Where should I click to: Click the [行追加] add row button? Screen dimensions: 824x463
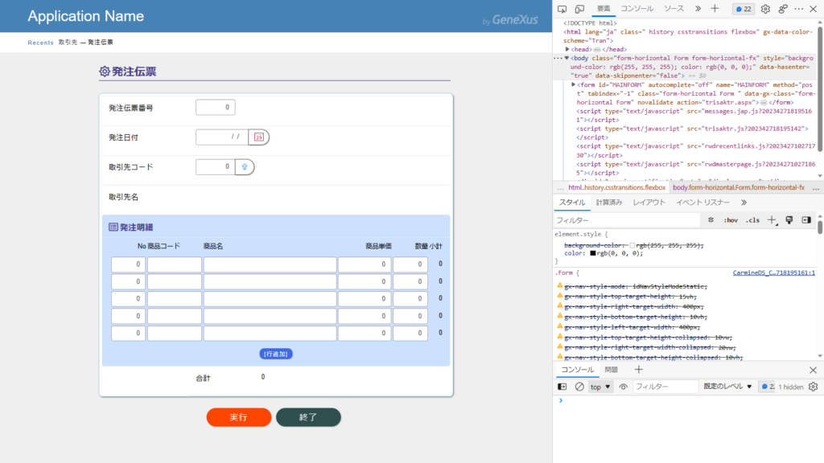(x=276, y=354)
